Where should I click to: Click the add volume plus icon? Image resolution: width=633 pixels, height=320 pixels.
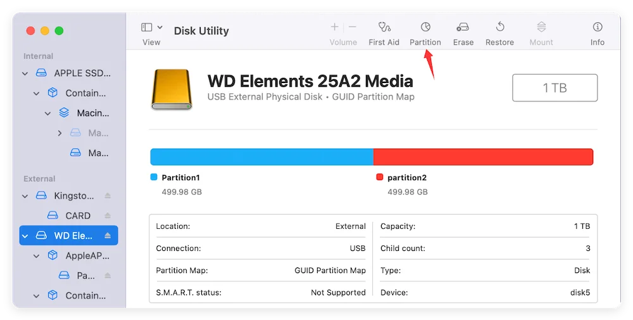pos(334,27)
